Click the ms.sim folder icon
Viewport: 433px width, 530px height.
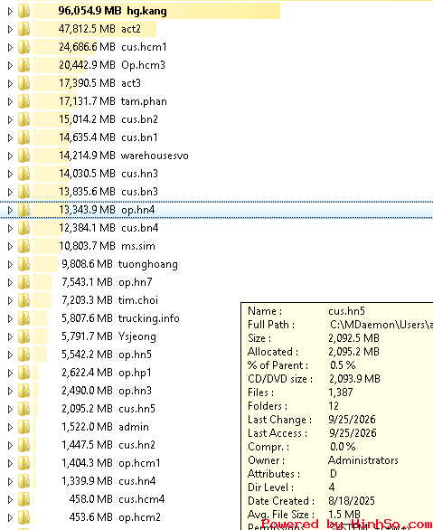click(x=24, y=246)
